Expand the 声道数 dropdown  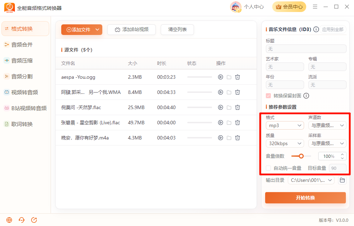(327, 125)
